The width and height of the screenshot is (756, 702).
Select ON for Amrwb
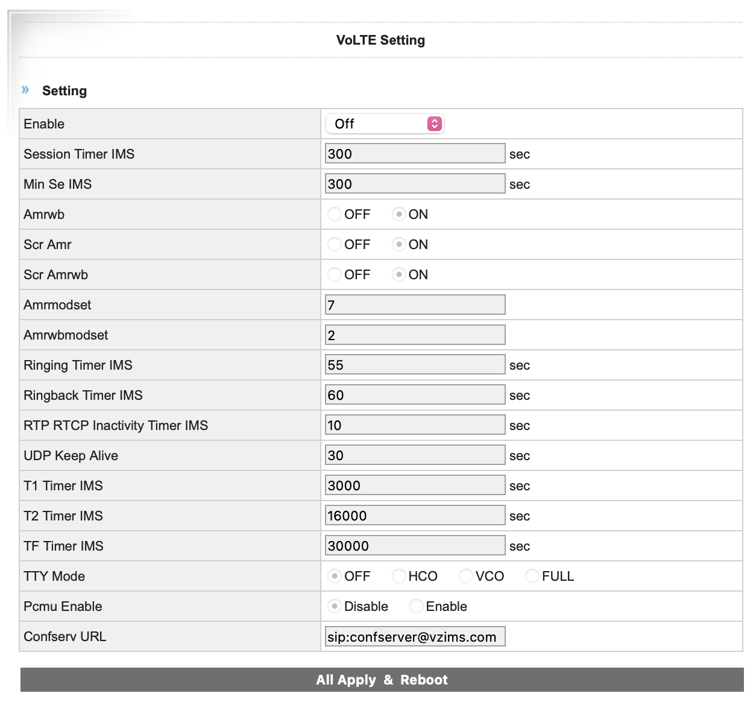[398, 214]
